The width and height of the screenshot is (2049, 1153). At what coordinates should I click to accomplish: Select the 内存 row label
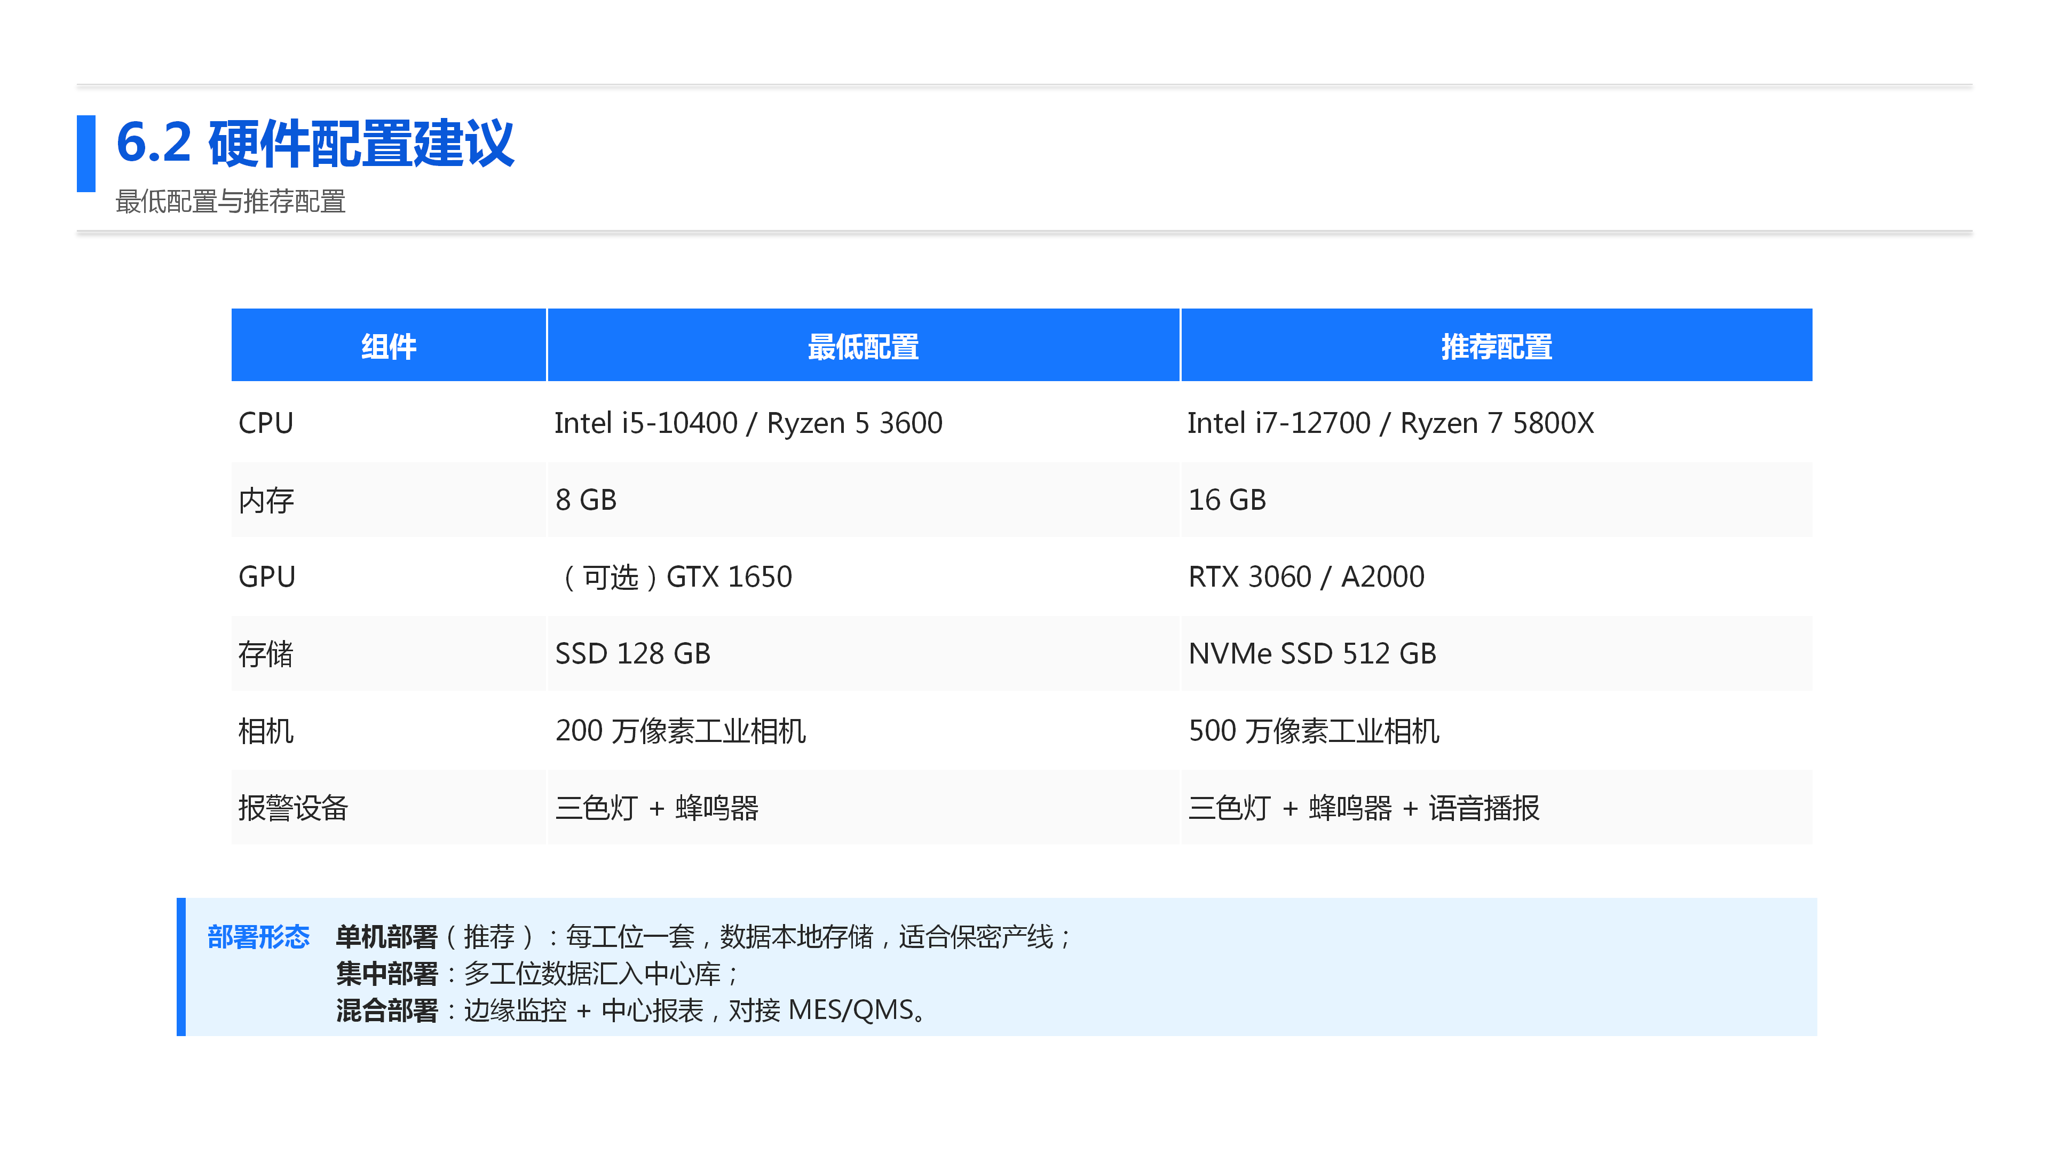(266, 501)
